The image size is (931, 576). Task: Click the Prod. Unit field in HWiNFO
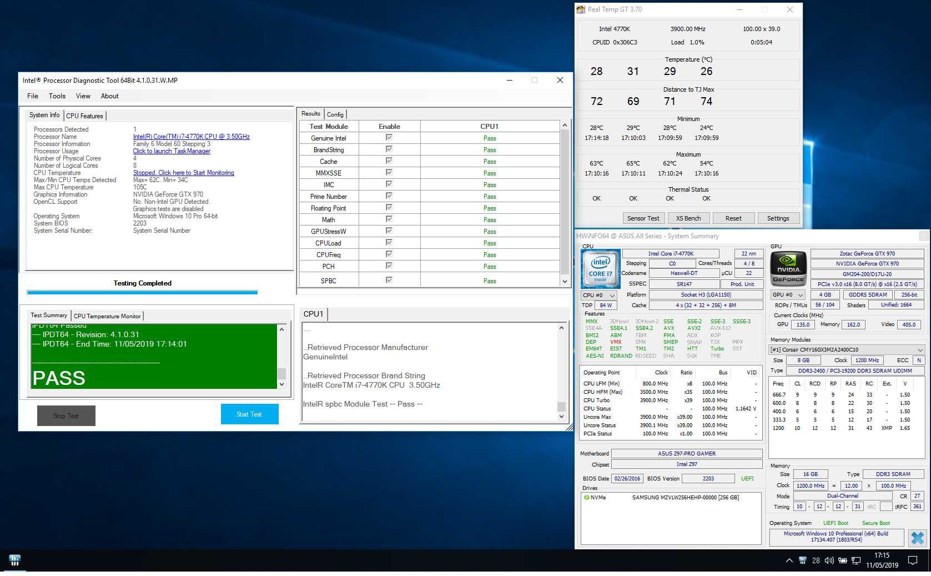point(742,284)
